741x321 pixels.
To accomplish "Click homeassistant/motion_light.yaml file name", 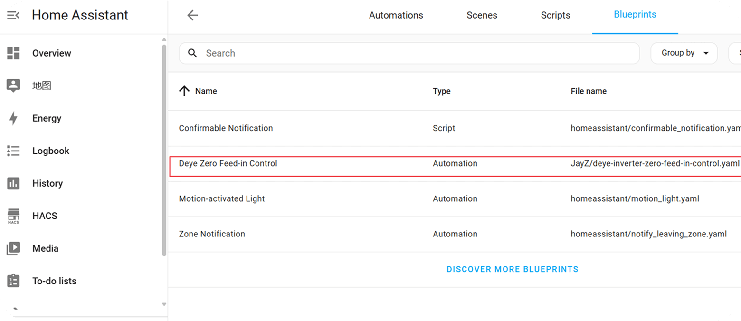I will (x=635, y=198).
